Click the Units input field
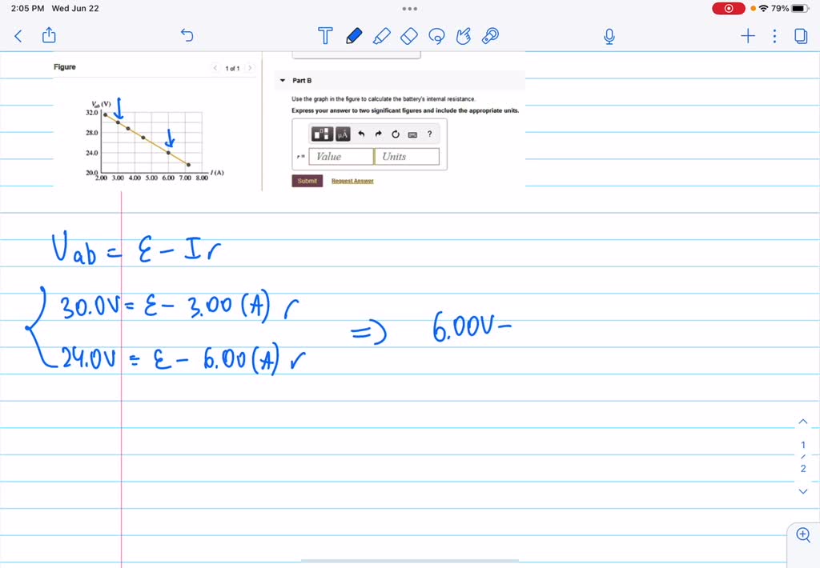The height and width of the screenshot is (568, 820). [407, 157]
